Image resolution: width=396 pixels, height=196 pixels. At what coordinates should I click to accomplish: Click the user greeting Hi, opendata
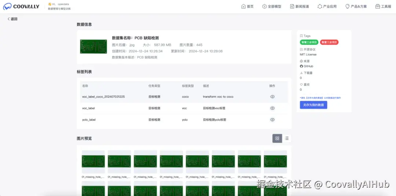60,4
